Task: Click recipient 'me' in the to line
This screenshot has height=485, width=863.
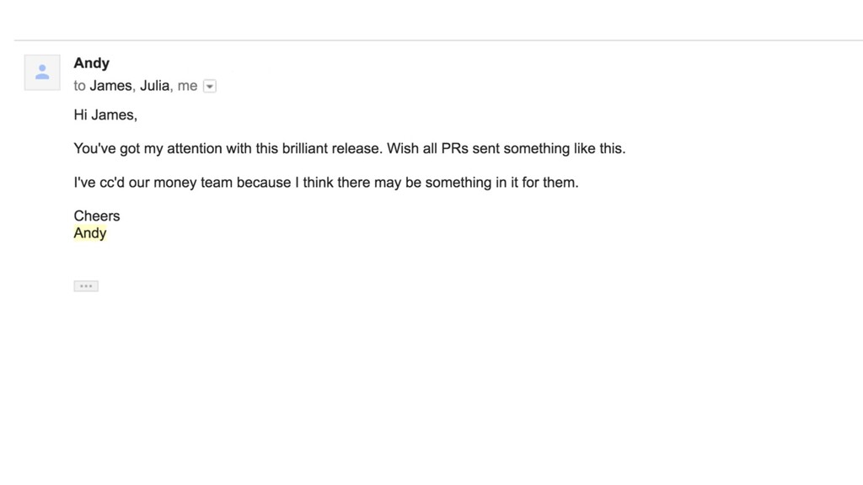Action: click(x=187, y=86)
